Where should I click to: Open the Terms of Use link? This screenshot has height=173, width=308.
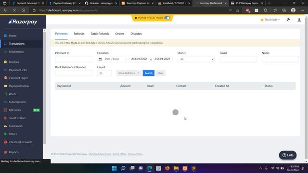[x=119, y=154]
